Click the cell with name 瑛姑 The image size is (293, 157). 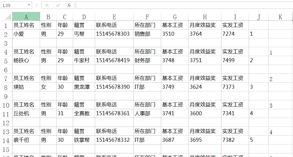[x=26, y=87]
